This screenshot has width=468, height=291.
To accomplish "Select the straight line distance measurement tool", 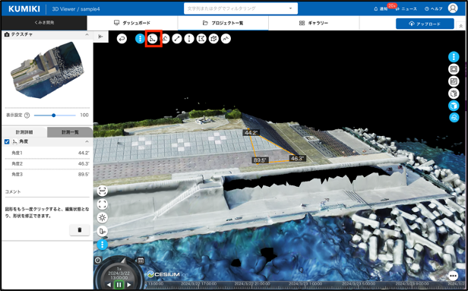I will click(177, 39).
